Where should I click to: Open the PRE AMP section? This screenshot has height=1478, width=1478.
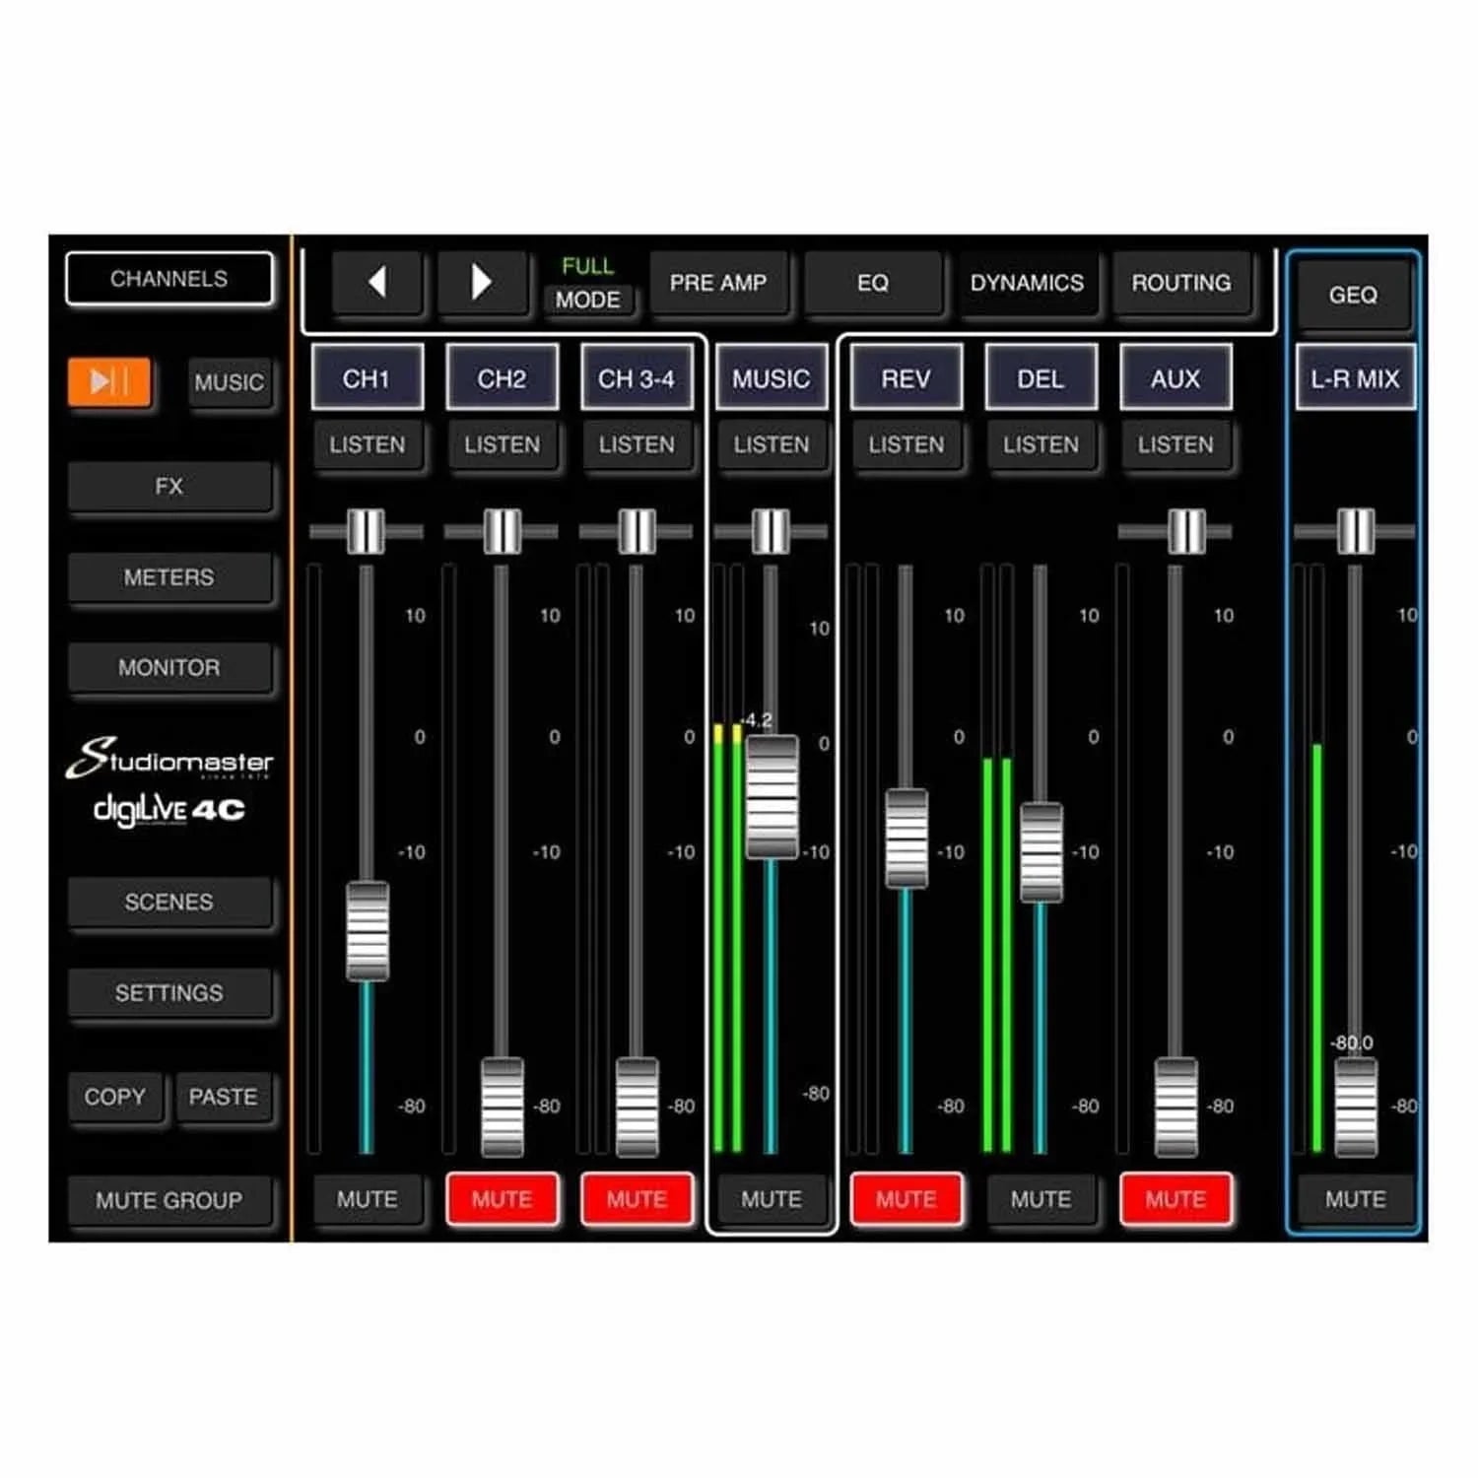pos(720,284)
